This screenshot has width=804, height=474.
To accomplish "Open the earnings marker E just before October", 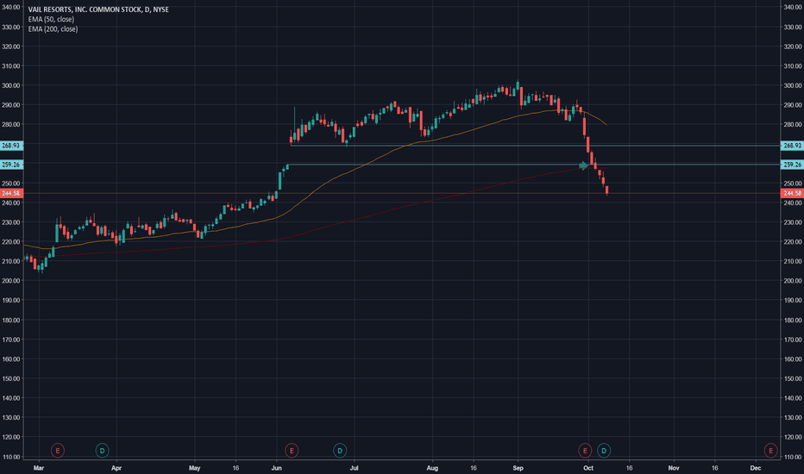I will 585,451.
